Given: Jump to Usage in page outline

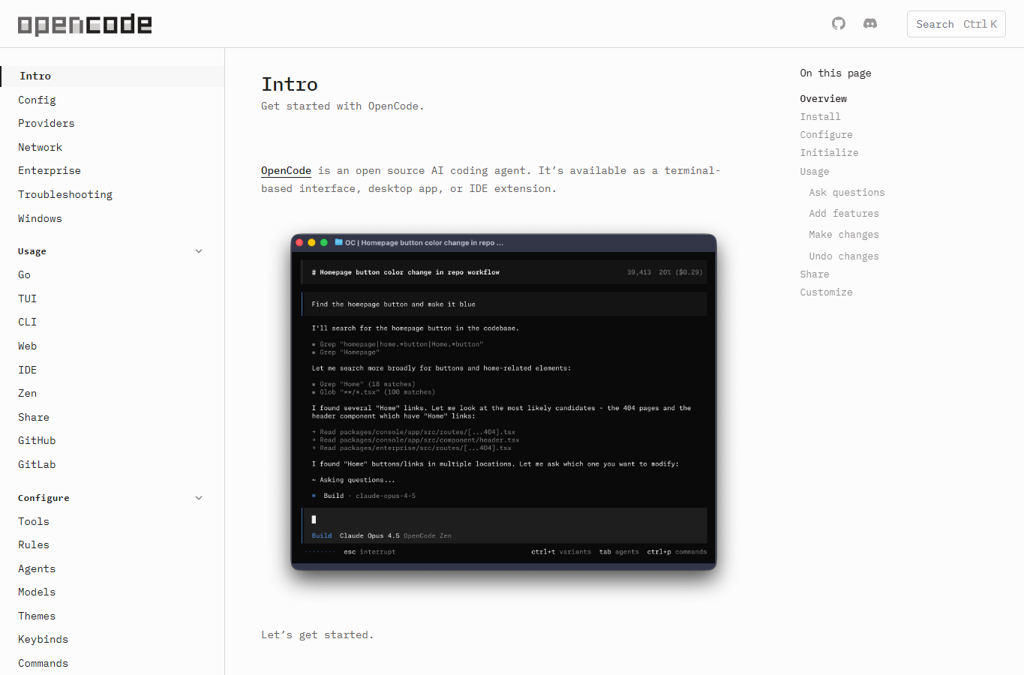Looking at the screenshot, I should (x=814, y=171).
